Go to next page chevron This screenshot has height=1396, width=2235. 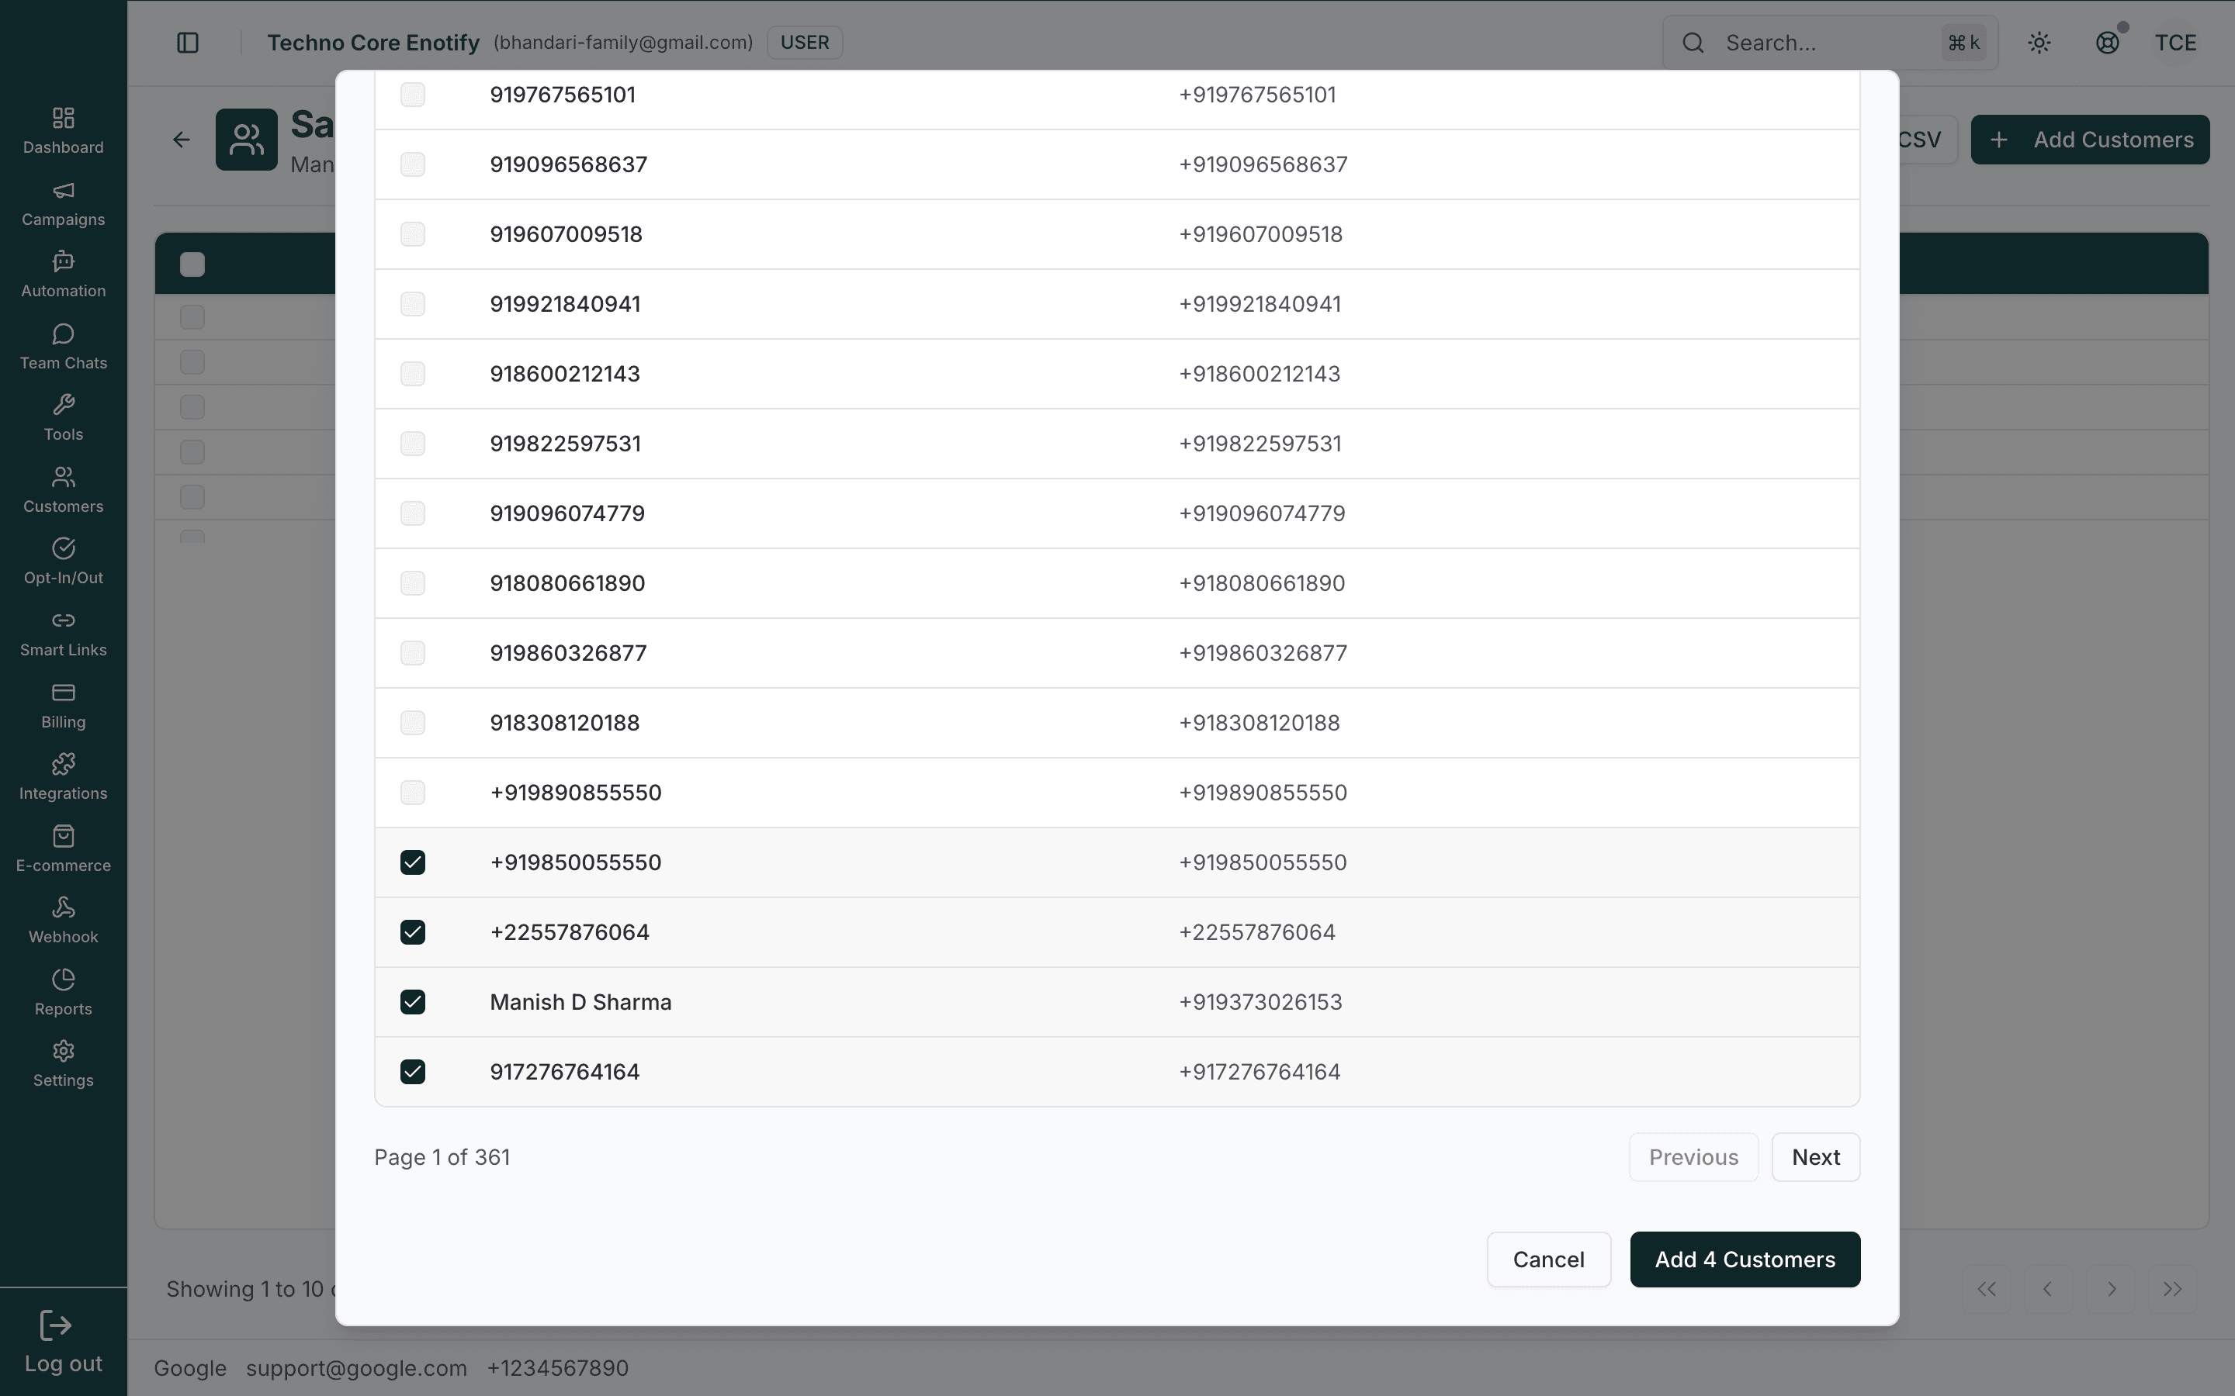click(2110, 1289)
